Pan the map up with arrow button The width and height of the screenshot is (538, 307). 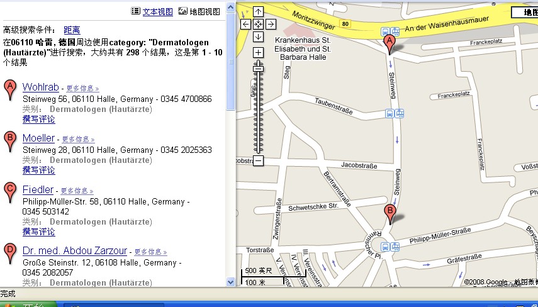[x=259, y=12]
